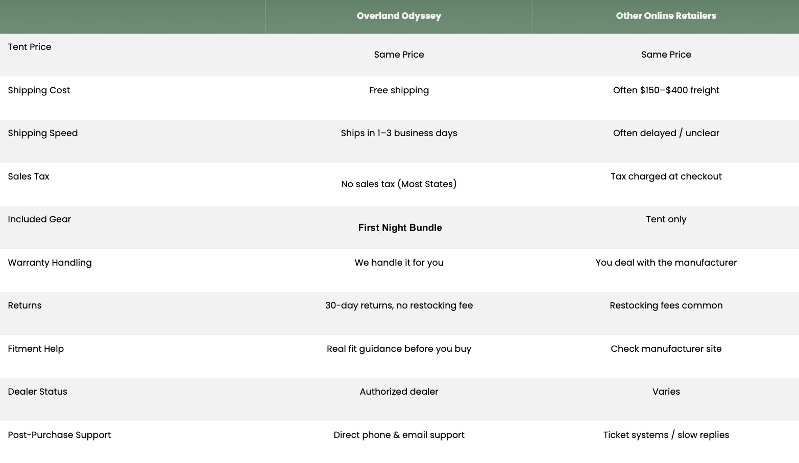Select the Shipping Speed row label
Viewport: 799px width, 463px height.
43,133
